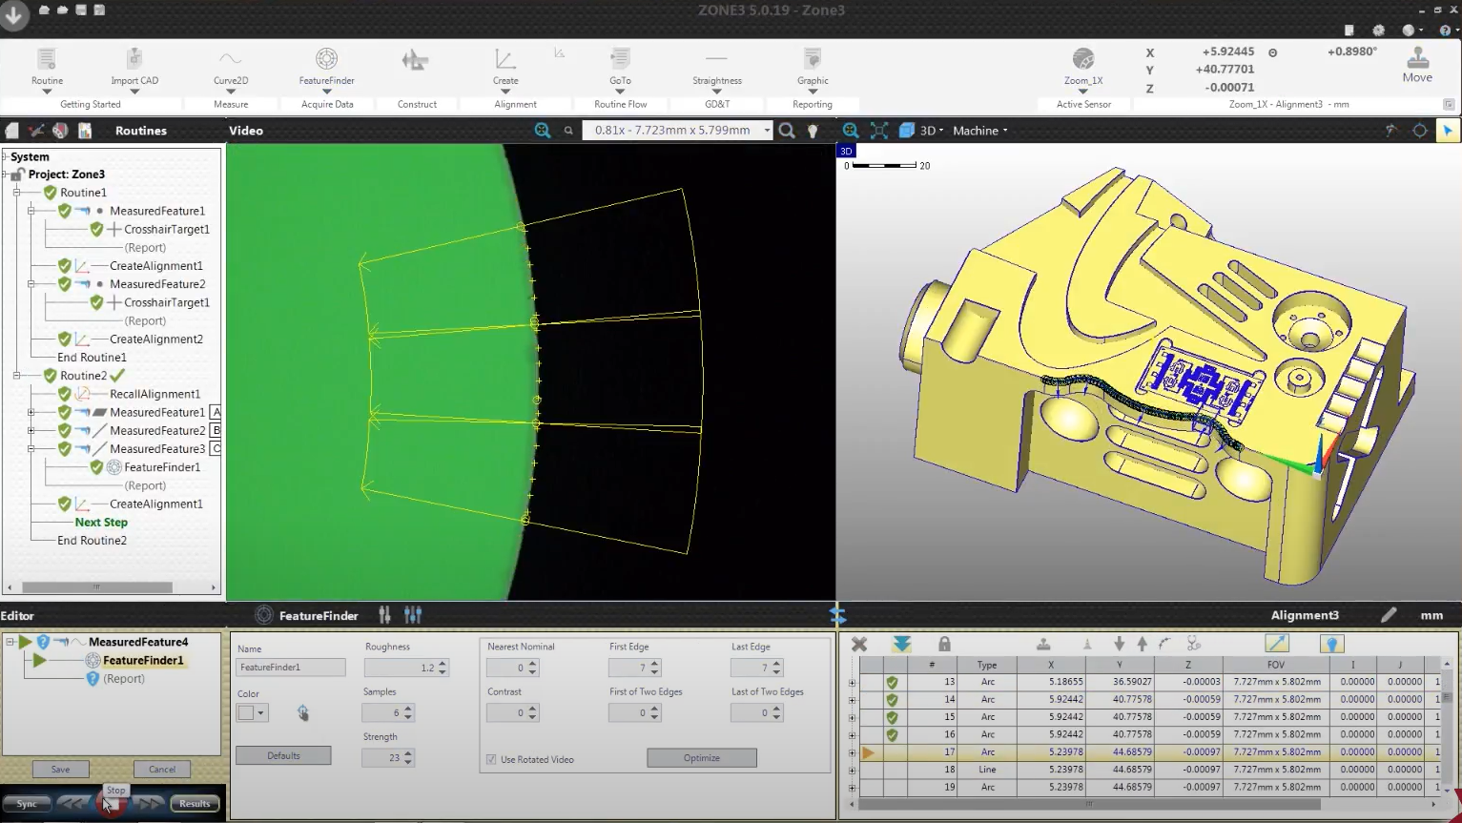Click the delete X icon in results panel
Screen dimensions: 1462x823
859,645
